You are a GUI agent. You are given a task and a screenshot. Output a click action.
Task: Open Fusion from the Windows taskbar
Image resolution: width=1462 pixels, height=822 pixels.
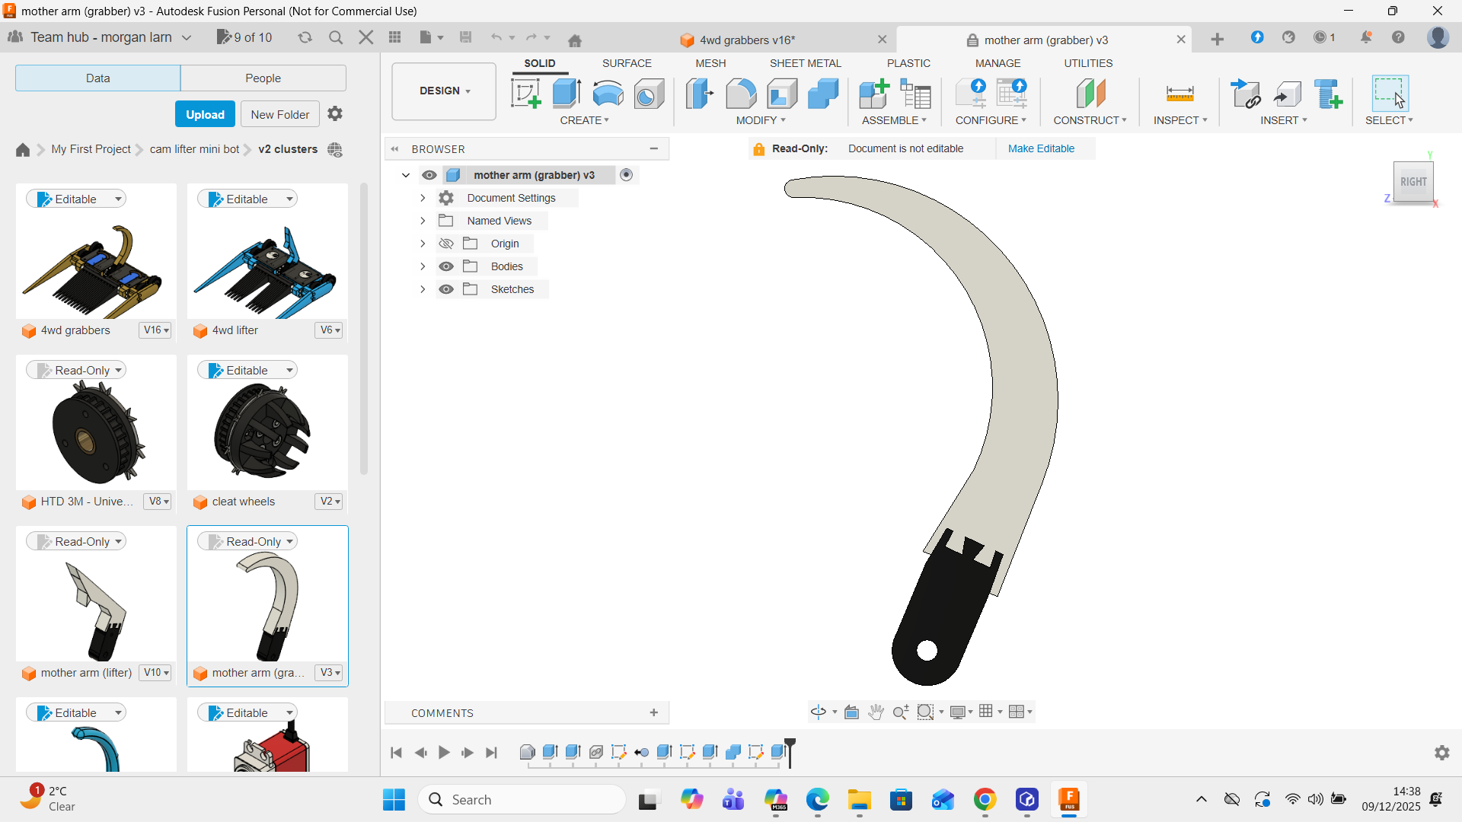pyautogui.click(x=1068, y=799)
